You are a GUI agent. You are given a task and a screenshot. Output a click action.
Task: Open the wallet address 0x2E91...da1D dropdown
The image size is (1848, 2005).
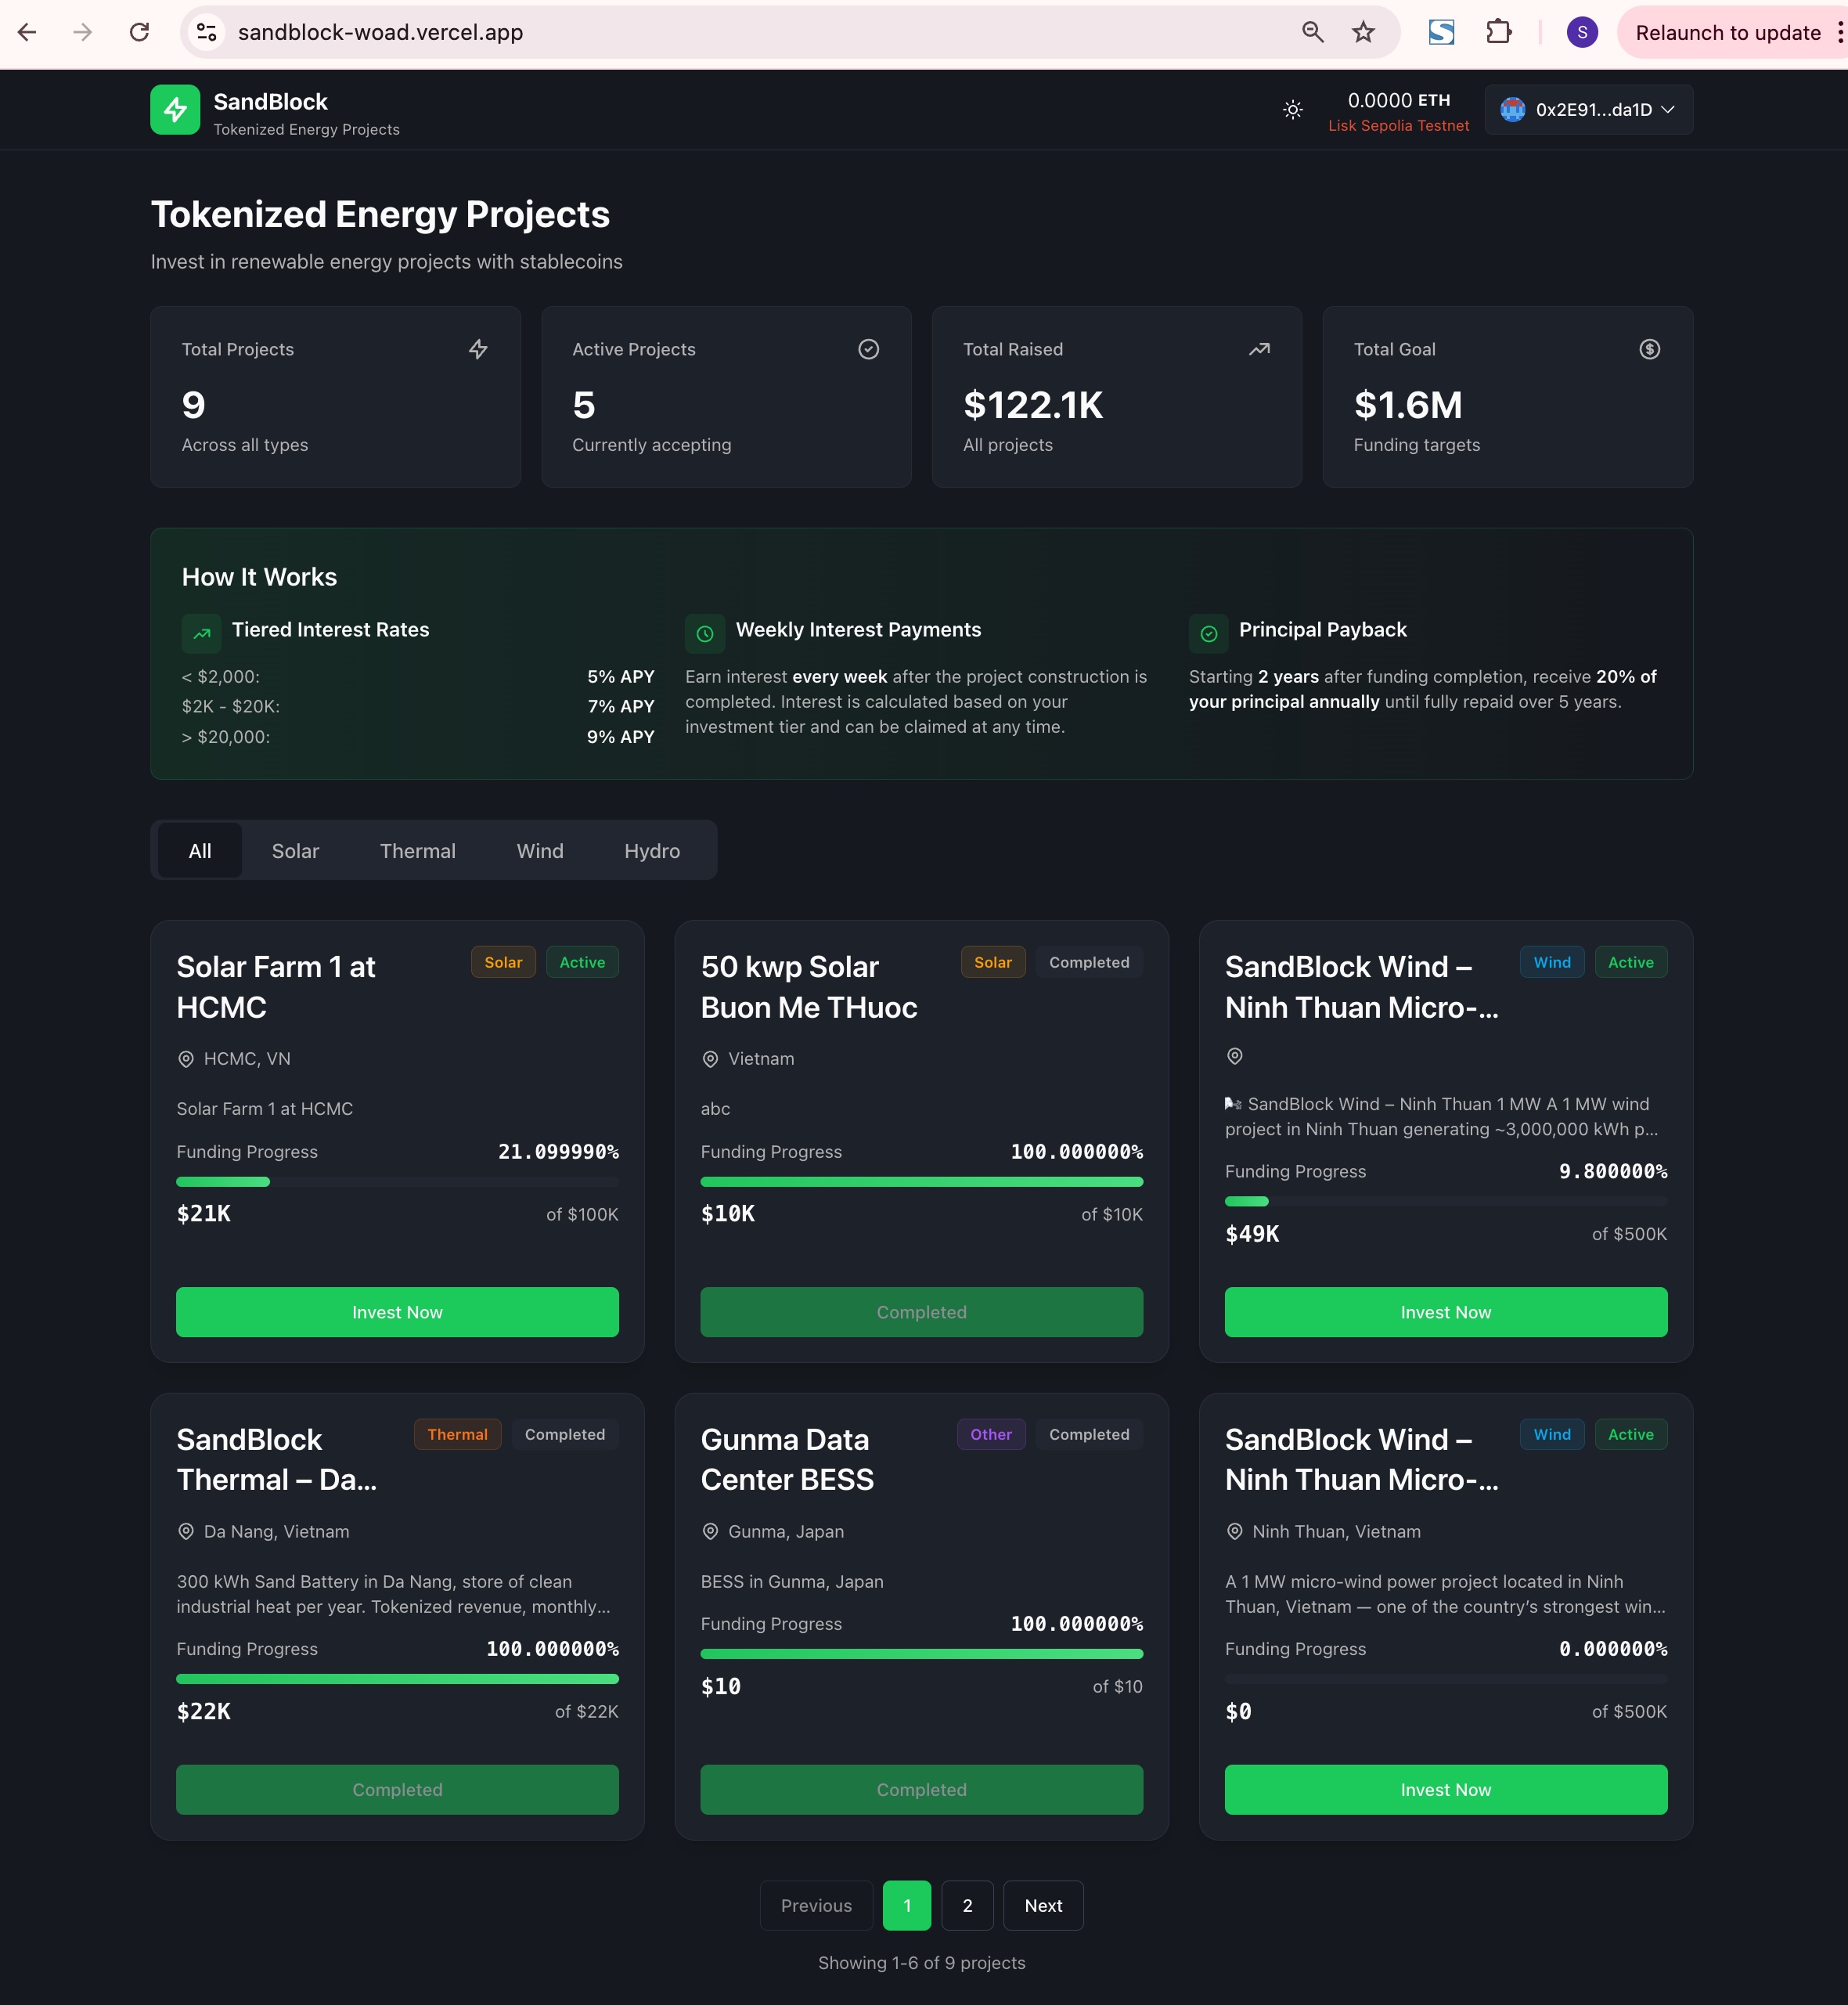pyautogui.click(x=1588, y=110)
